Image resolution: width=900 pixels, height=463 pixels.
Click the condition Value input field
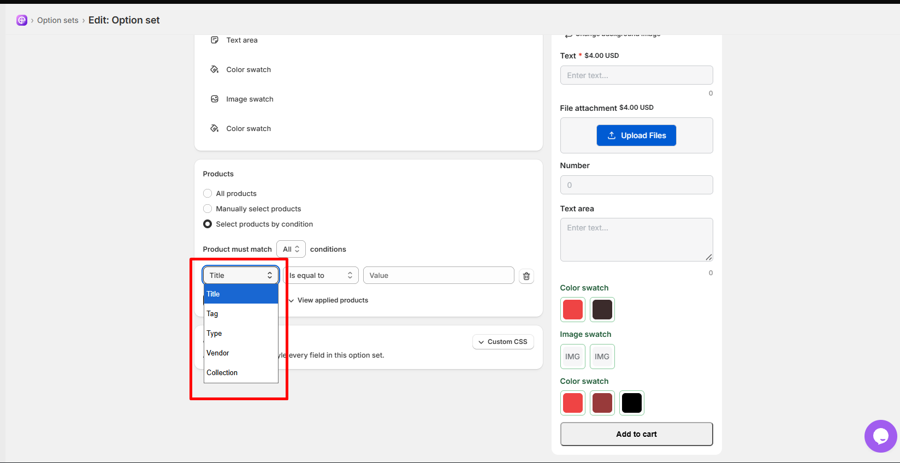pyautogui.click(x=439, y=275)
